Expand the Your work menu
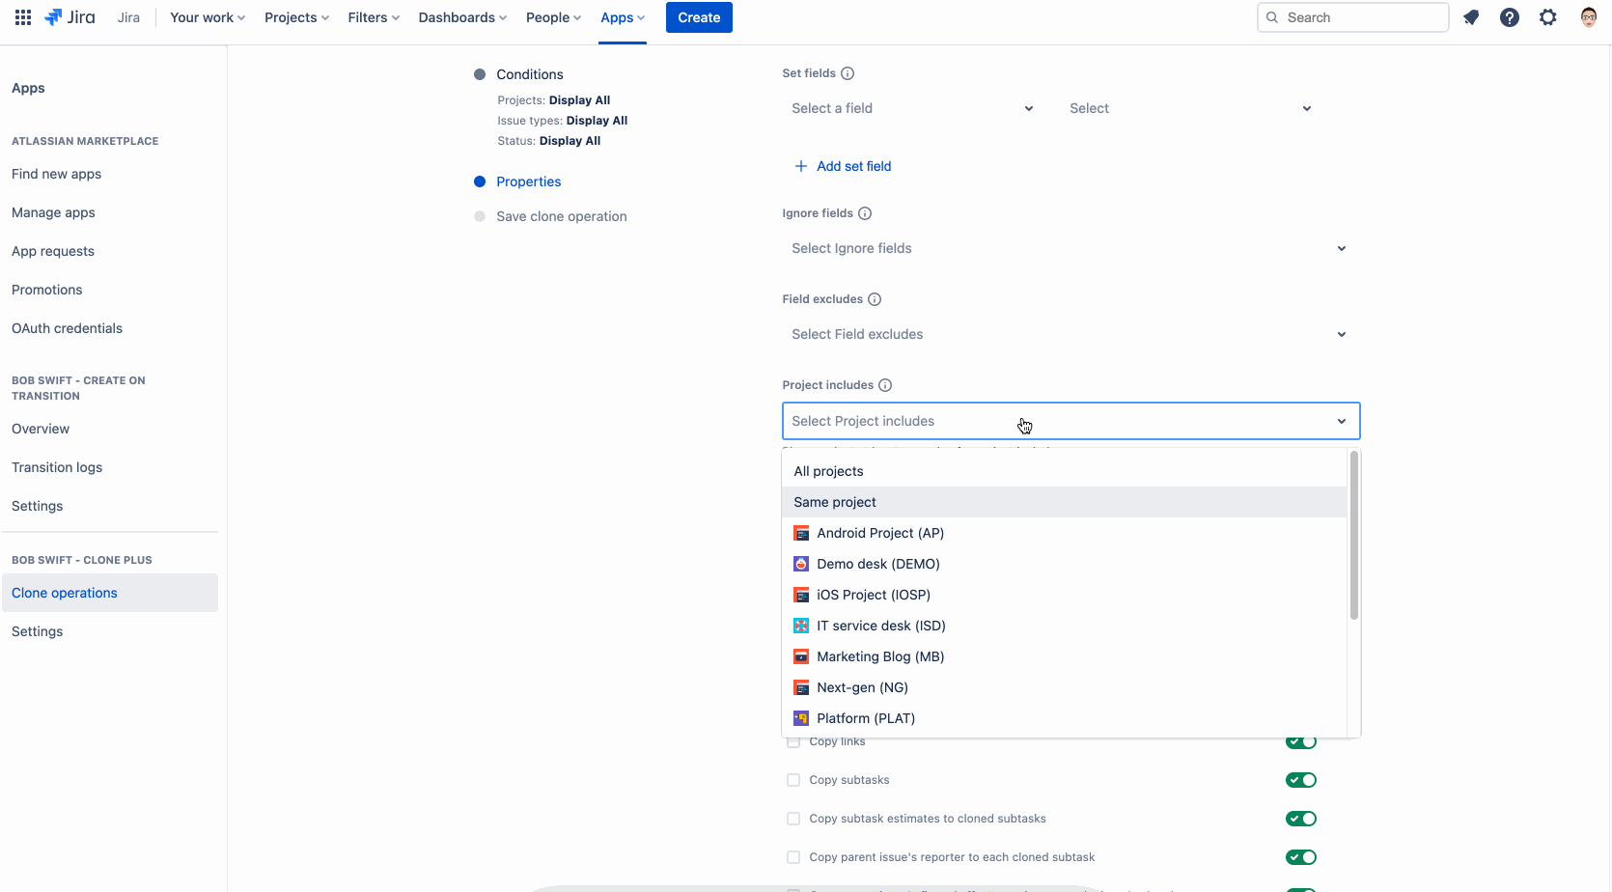The width and height of the screenshot is (1612, 892). tap(208, 17)
